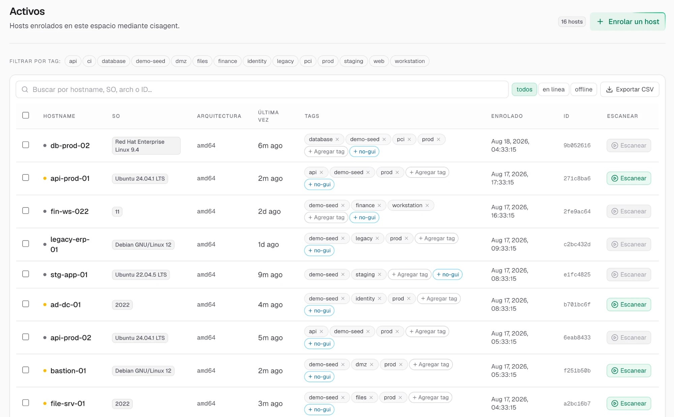Screen dimensions: 674x417
Task: Check the legacy-erp-01 row checkbox
Action: pos(26,244)
